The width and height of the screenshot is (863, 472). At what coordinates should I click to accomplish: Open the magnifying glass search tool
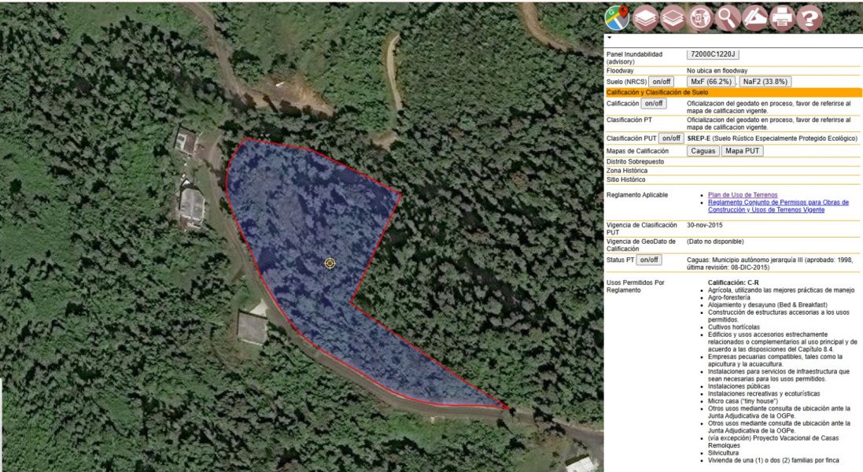(727, 18)
